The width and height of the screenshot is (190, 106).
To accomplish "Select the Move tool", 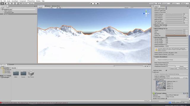I will pos(5,4).
